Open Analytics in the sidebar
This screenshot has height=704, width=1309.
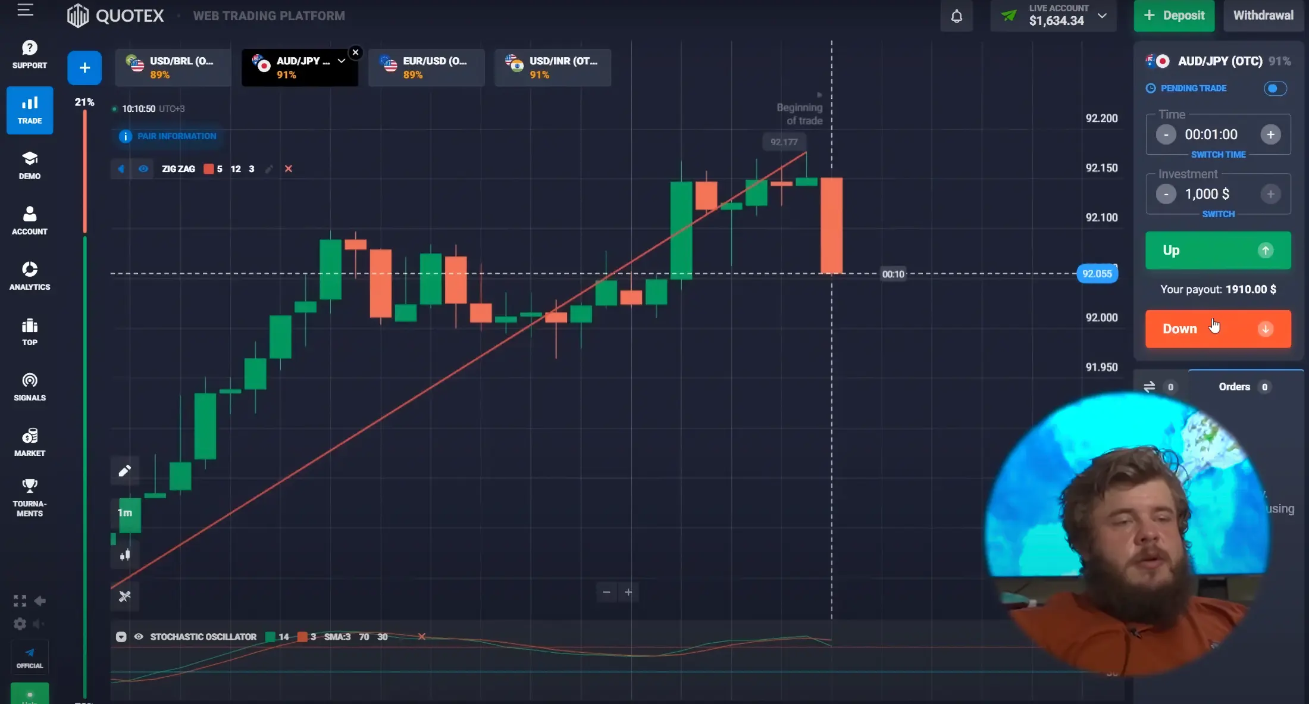coord(30,276)
